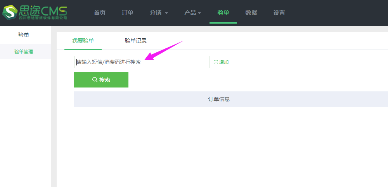Switch to the 验单记录 tab
388x187 pixels.
coord(136,41)
